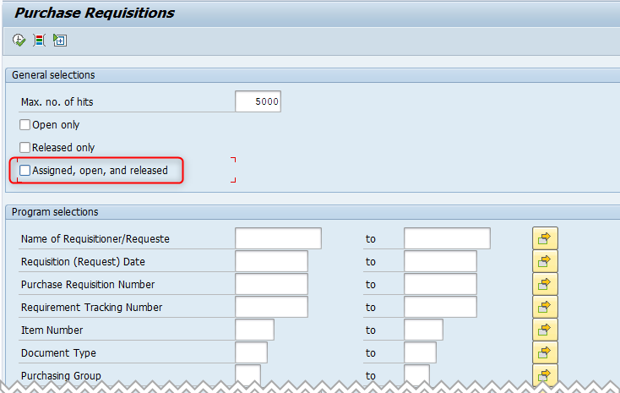Click the Item Number lower limit field

254,330
